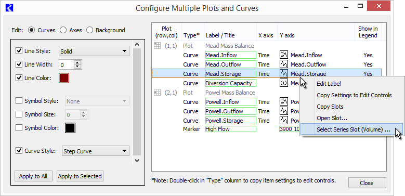Choose Open Slot... from context menu
The height and width of the screenshot is (196, 405).
[x=332, y=118]
